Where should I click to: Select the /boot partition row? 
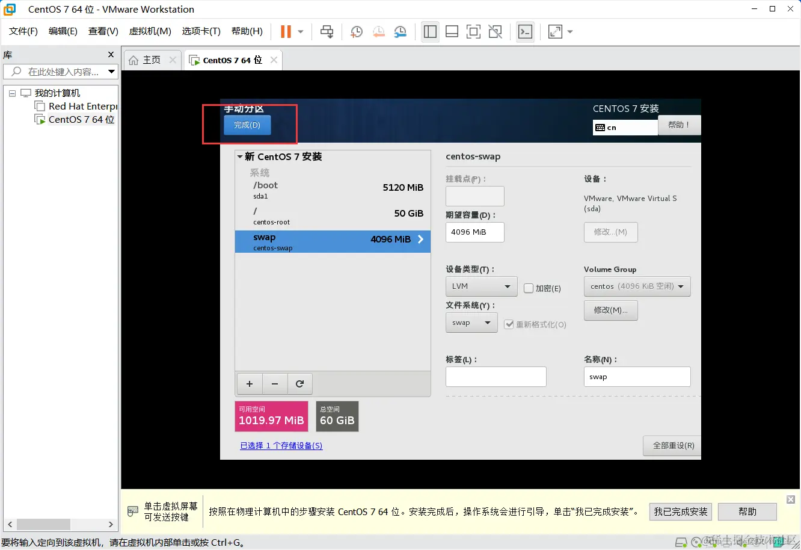click(333, 190)
